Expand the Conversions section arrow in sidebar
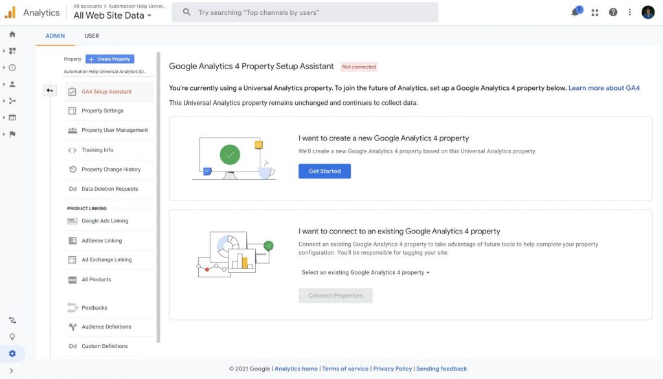This screenshot has height=379, width=663. pos(4,134)
